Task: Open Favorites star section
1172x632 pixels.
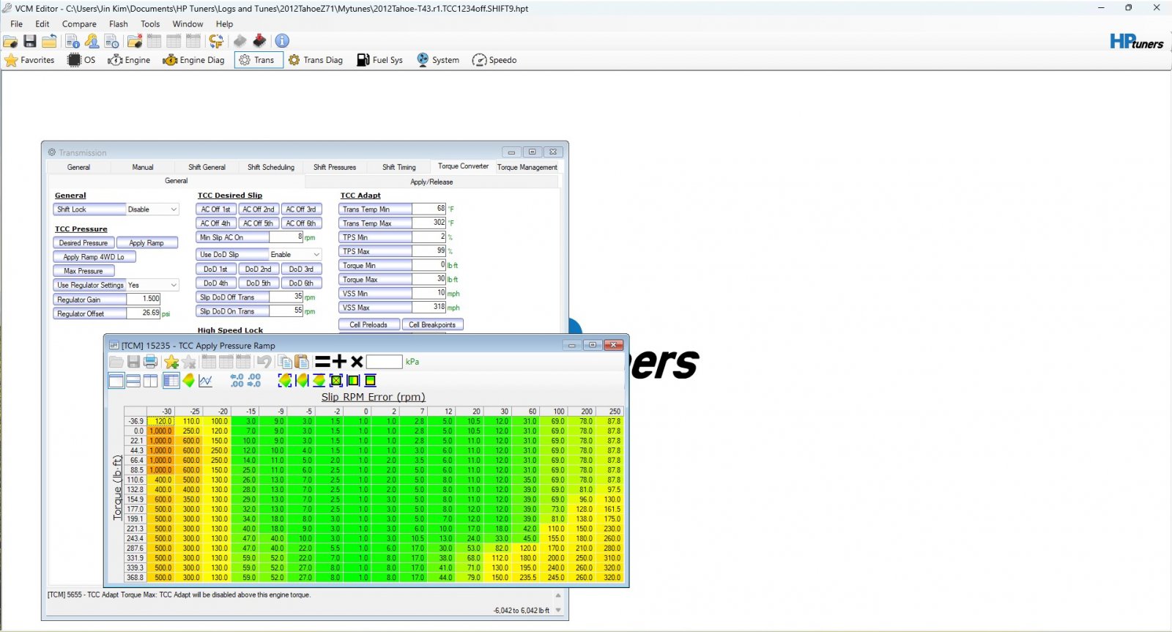Action: [30, 60]
